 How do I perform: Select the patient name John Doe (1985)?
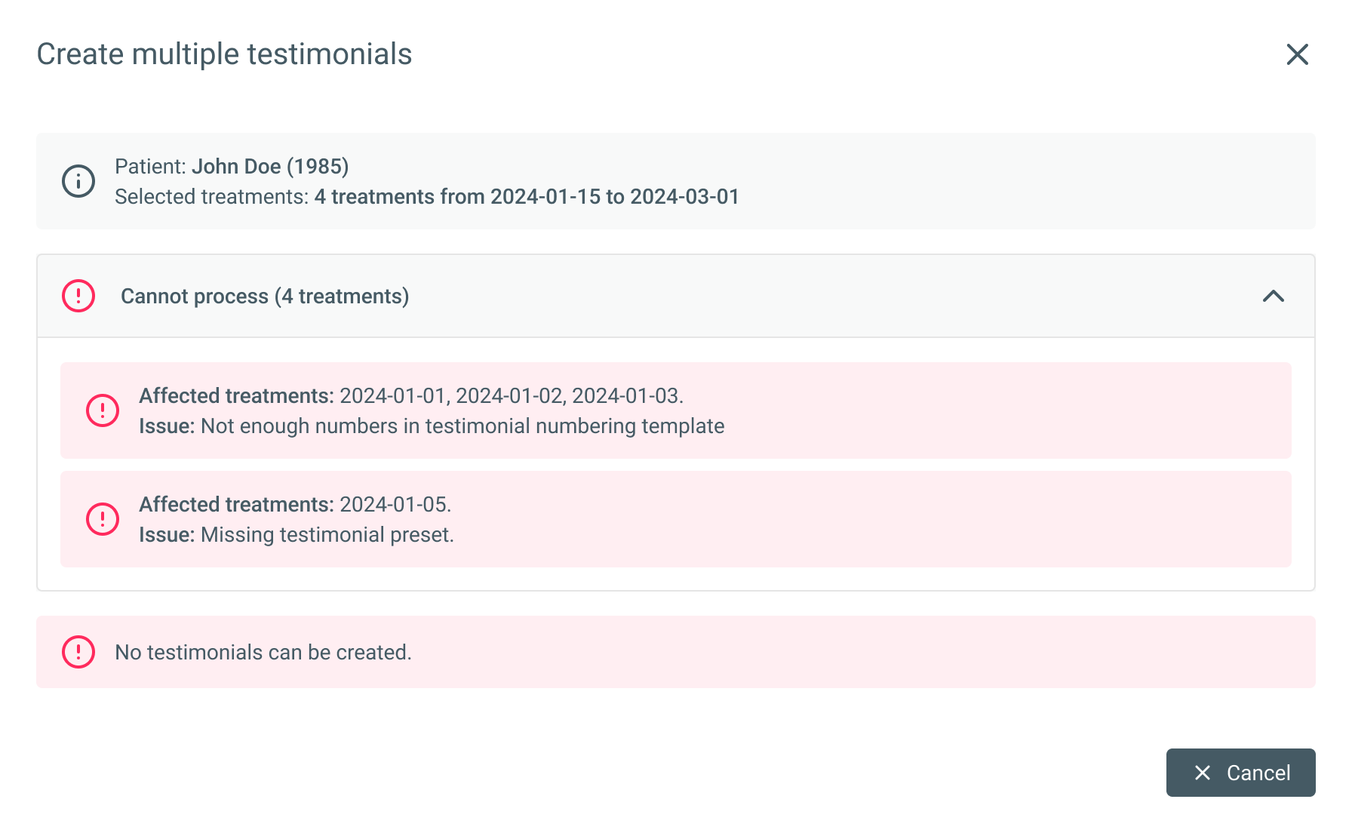270,166
